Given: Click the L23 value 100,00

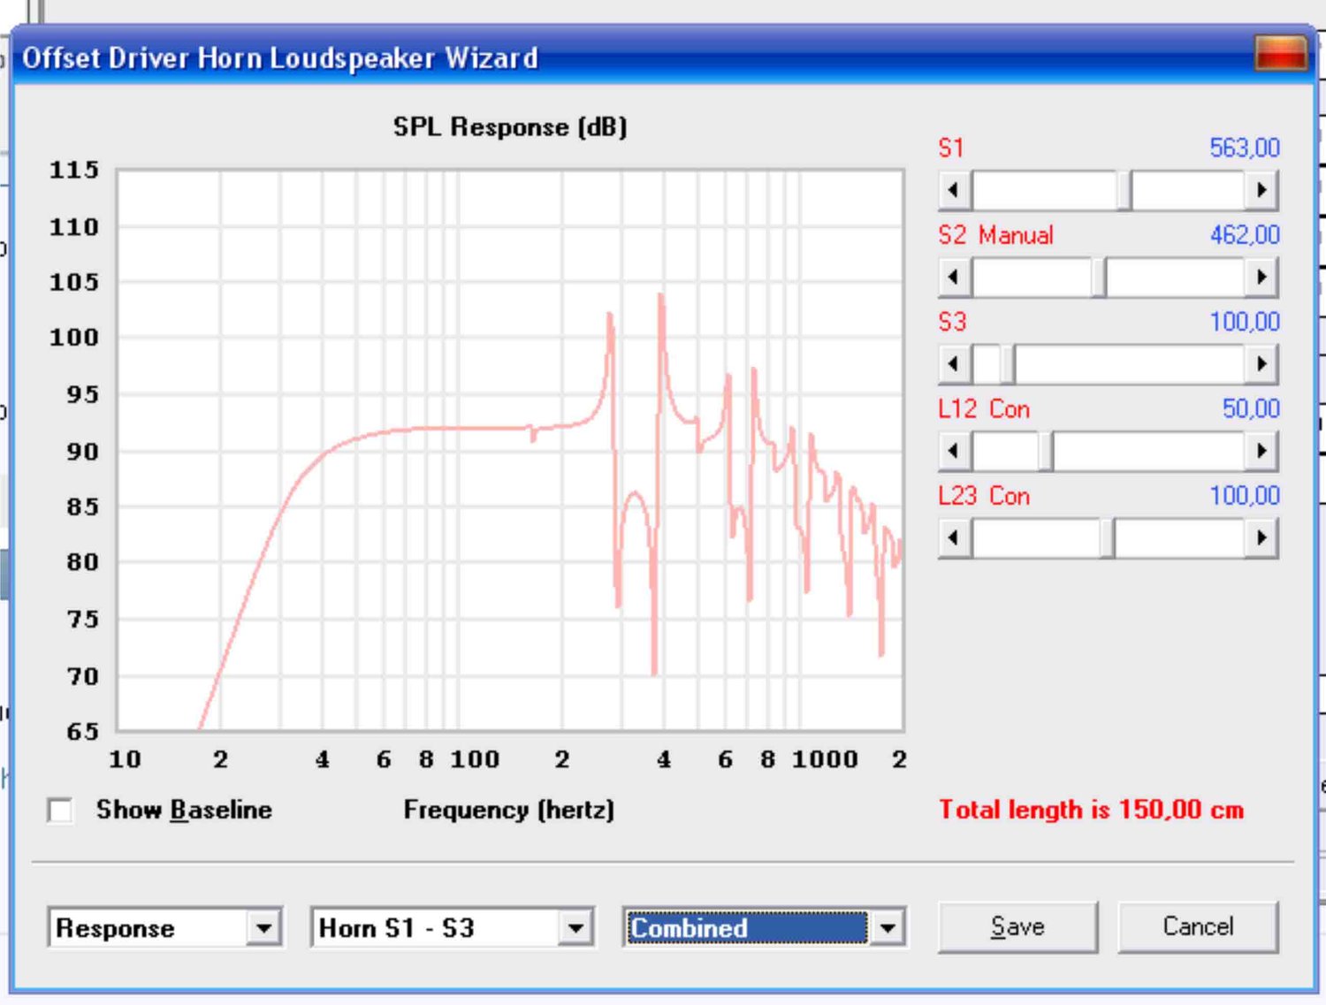Looking at the screenshot, I should pos(1245,496).
